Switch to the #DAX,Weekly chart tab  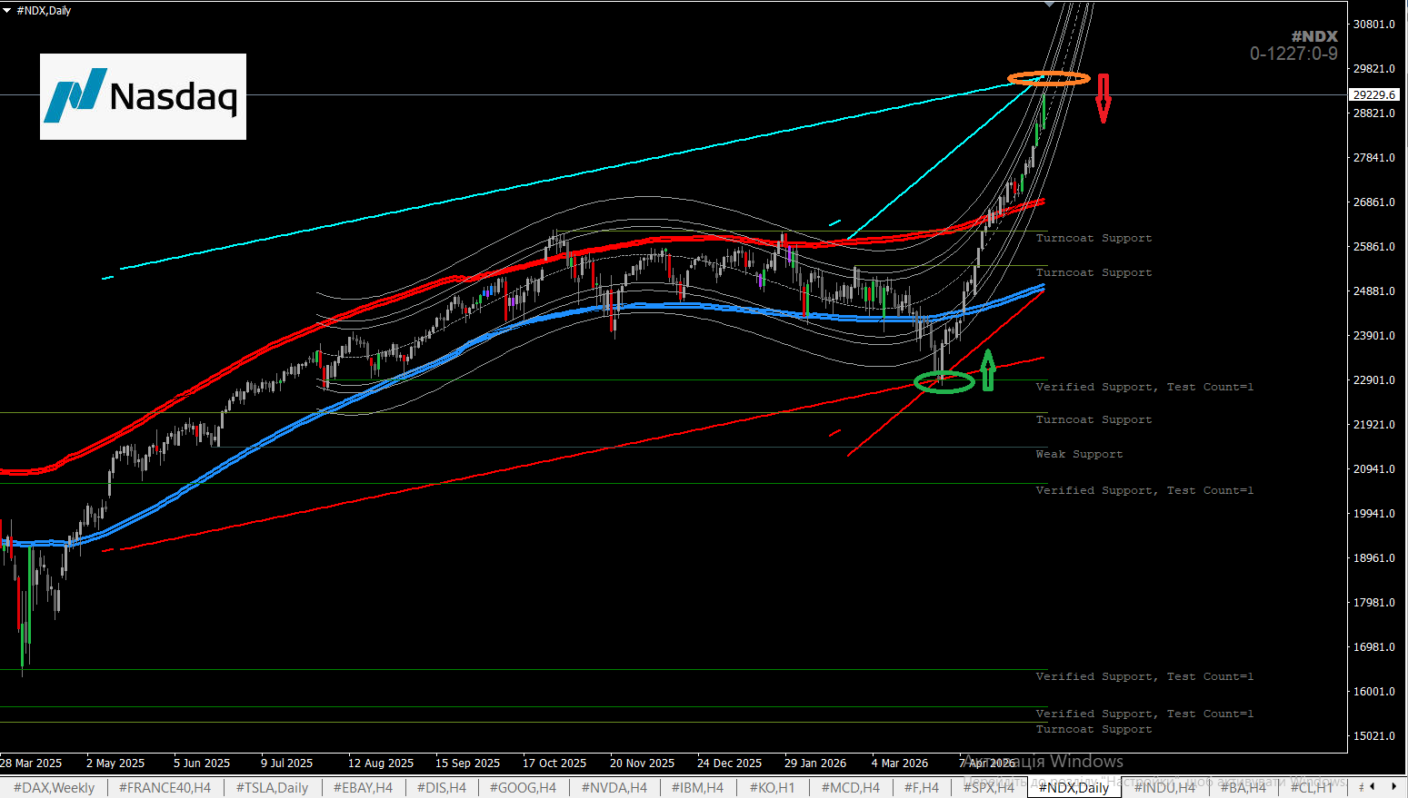point(54,787)
